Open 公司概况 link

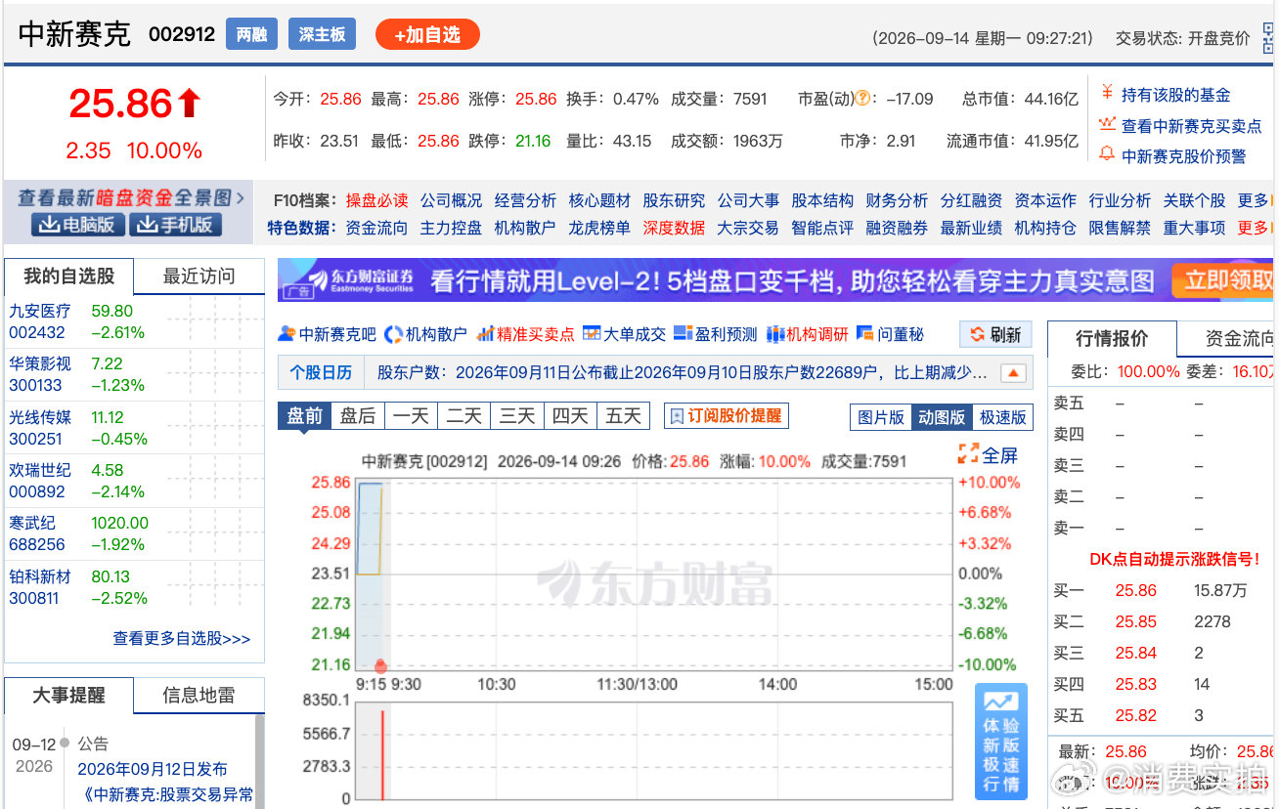pos(451,200)
